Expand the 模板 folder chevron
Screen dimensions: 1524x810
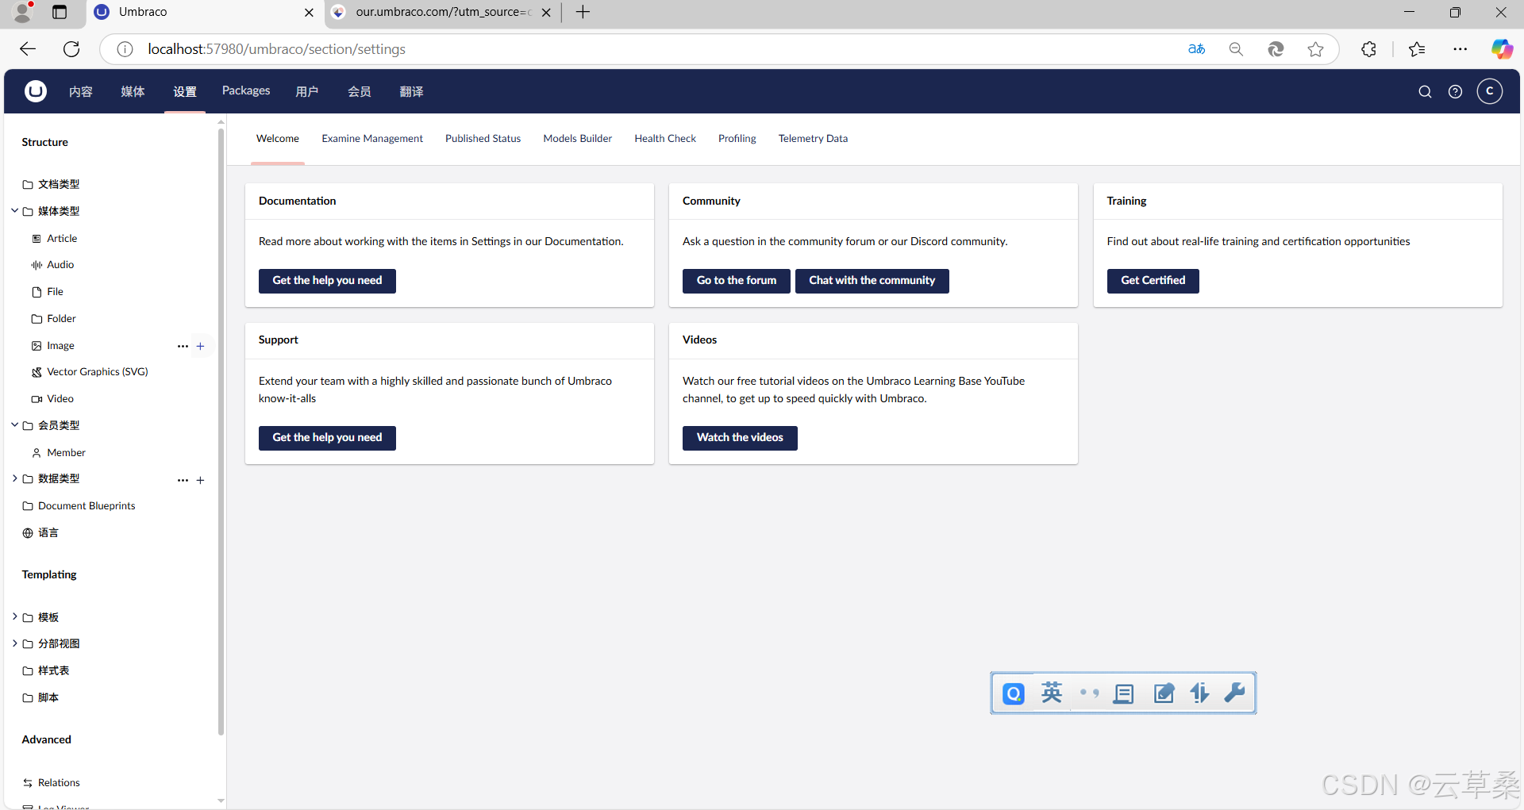14,617
